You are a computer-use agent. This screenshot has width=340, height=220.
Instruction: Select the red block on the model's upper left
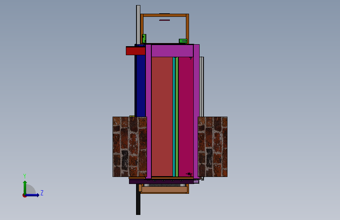click(x=136, y=51)
